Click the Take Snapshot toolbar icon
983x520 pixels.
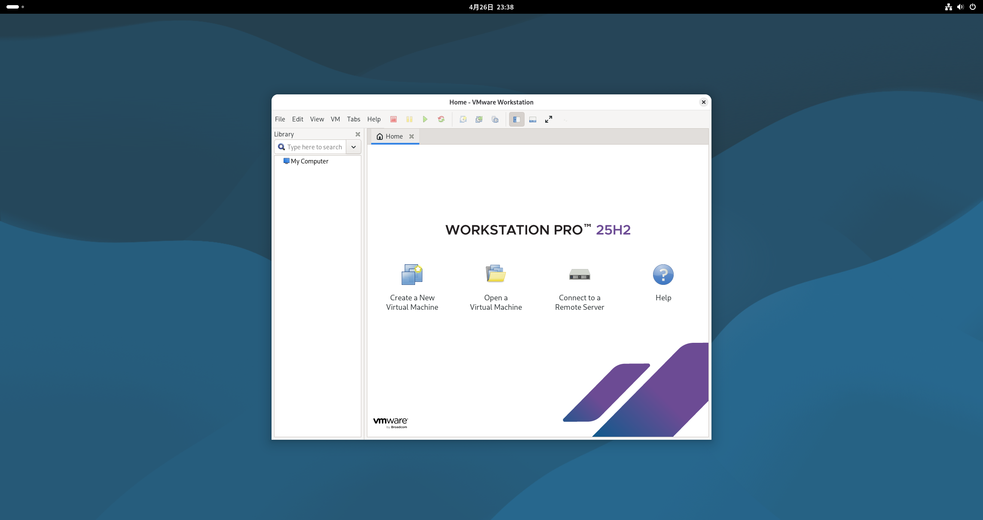click(463, 119)
